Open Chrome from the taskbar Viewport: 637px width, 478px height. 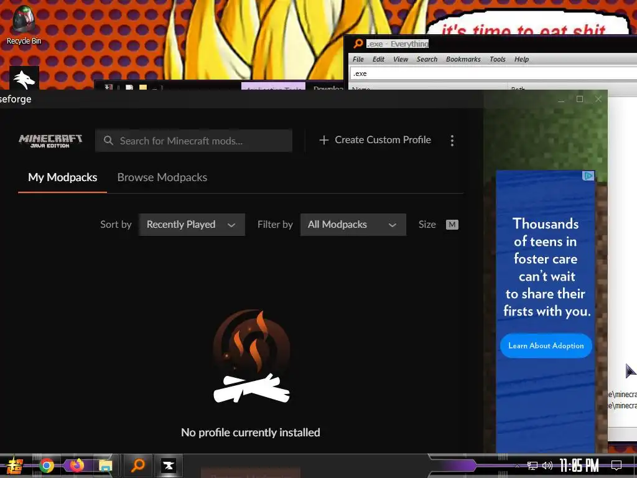(46, 466)
